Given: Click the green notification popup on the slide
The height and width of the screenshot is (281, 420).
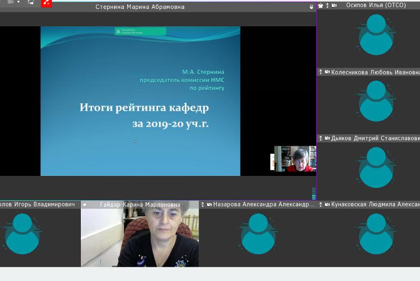Looking at the screenshot, I should (140, 32).
